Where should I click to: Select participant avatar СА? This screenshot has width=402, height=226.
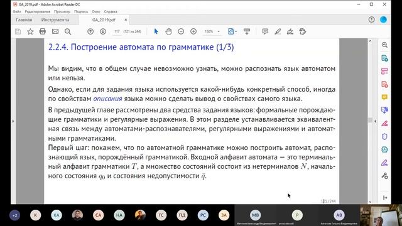pyautogui.click(x=98, y=215)
